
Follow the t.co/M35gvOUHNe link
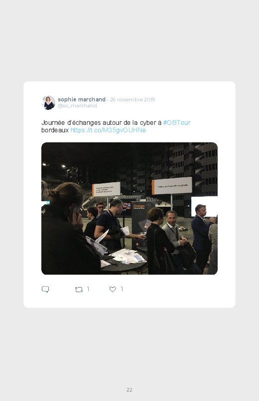[x=108, y=130]
